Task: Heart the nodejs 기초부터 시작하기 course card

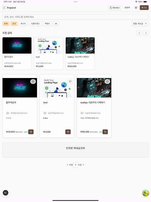Action: click(107, 81)
